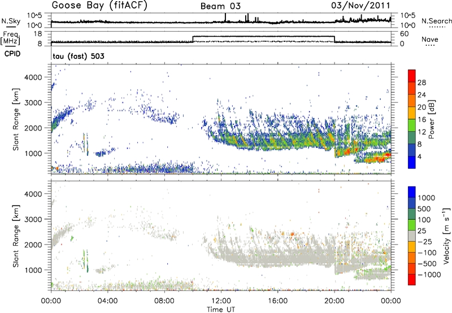Click the "Freq. [MHz]" axis label
The width and height of the screenshot is (452, 313).
tap(11, 38)
